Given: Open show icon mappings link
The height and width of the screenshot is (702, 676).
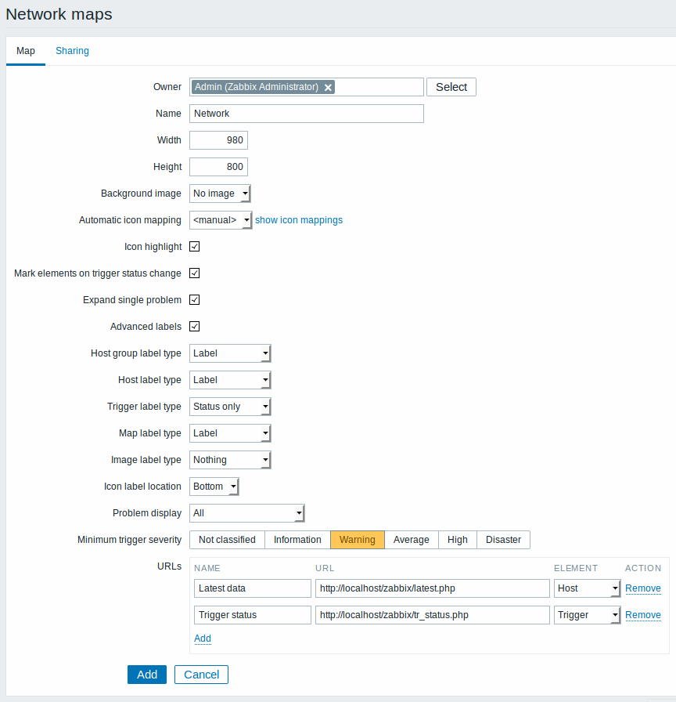Looking at the screenshot, I should tap(299, 220).
